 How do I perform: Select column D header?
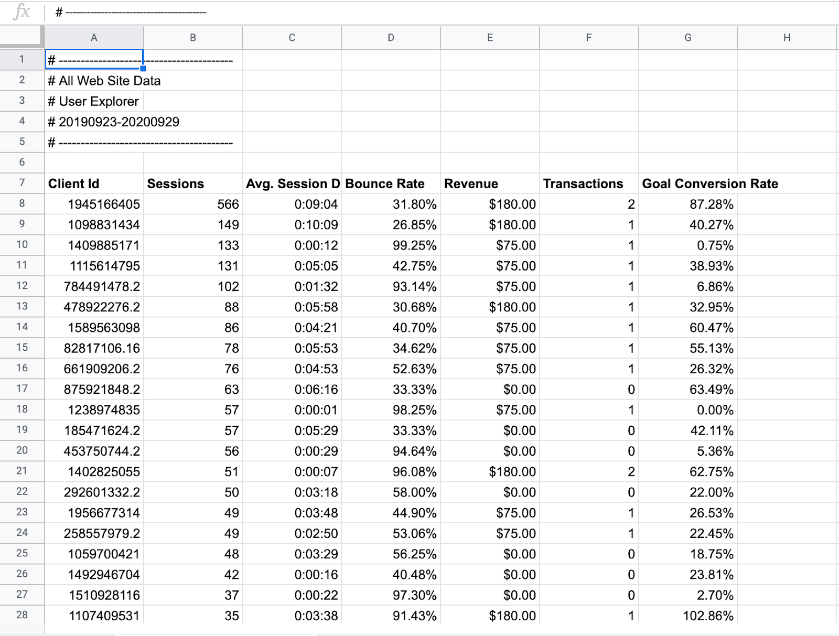[x=391, y=38]
